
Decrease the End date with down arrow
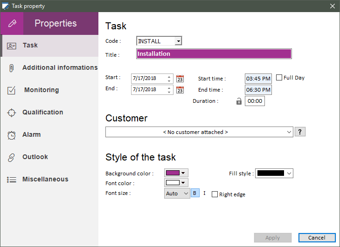[x=169, y=92]
